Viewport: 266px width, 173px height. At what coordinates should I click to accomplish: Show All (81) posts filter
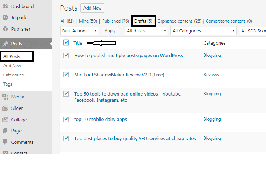tap(67, 21)
